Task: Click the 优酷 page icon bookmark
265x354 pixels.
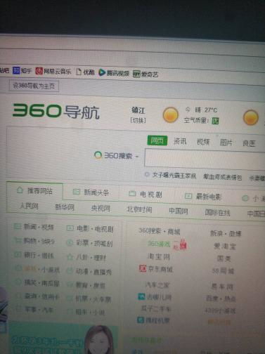Action: (79, 72)
